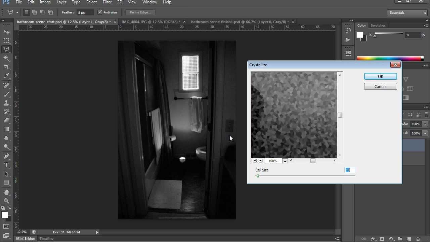Viewport: 430px width, 242px height.
Task: Select the Eyedropper tool
Action: tap(6, 76)
